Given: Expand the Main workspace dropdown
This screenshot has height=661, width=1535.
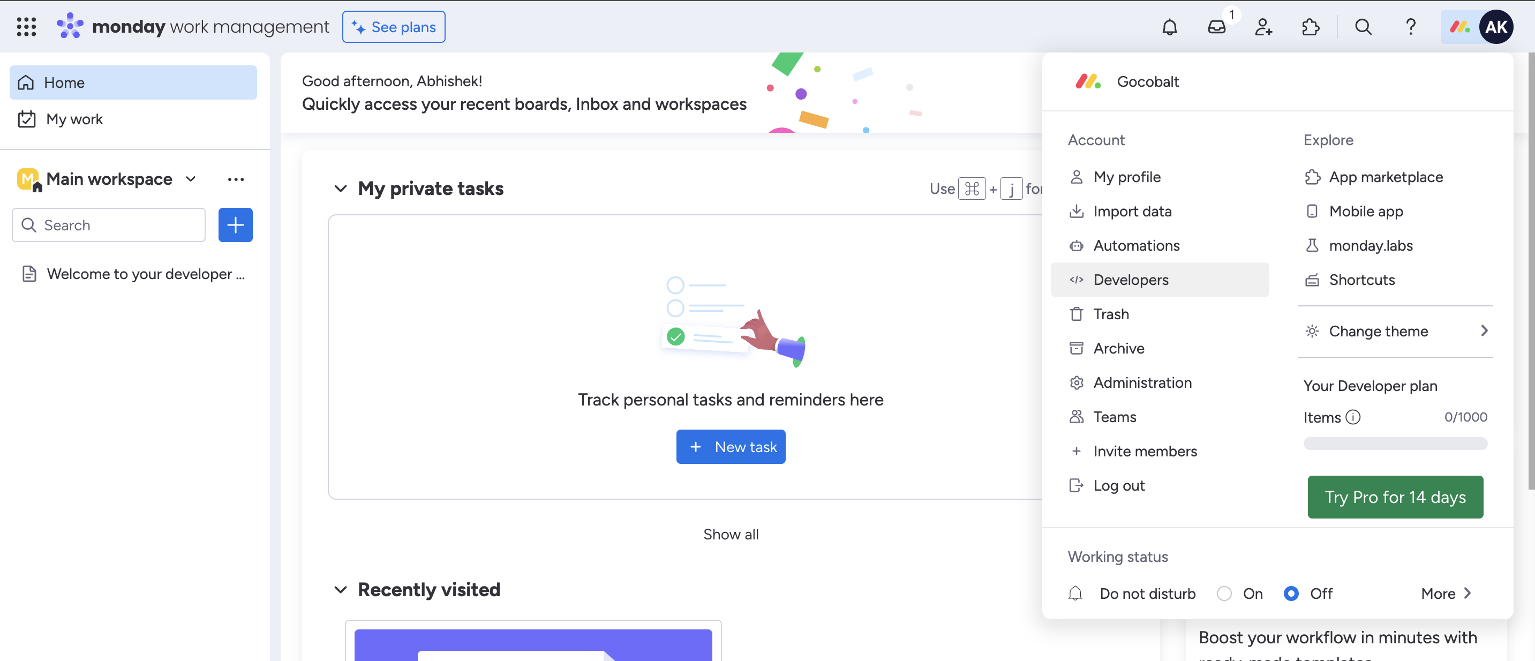Looking at the screenshot, I should click(x=190, y=179).
